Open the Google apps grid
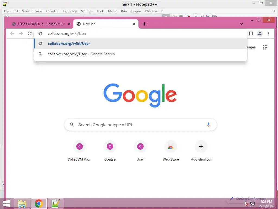The width and height of the screenshot is (278, 209). pyautogui.click(x=265, y=47)
